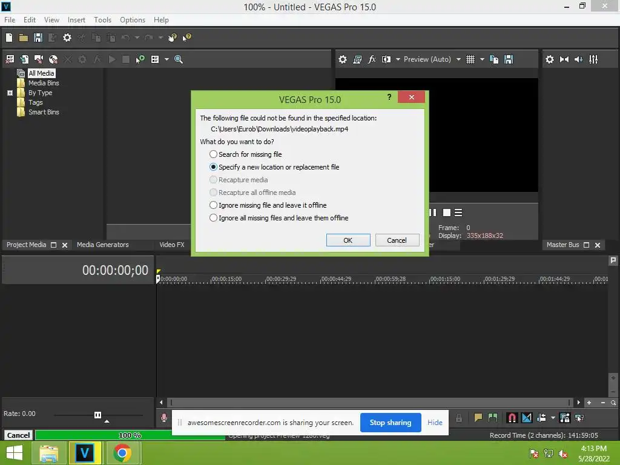
Task: Open project properties gear in main toolbar
Action: coord(67,38)
